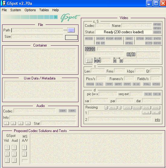The width and height of the screenshot is (166, 168).
Task: Click the teal progress bar at top
Action: (31, 17)
